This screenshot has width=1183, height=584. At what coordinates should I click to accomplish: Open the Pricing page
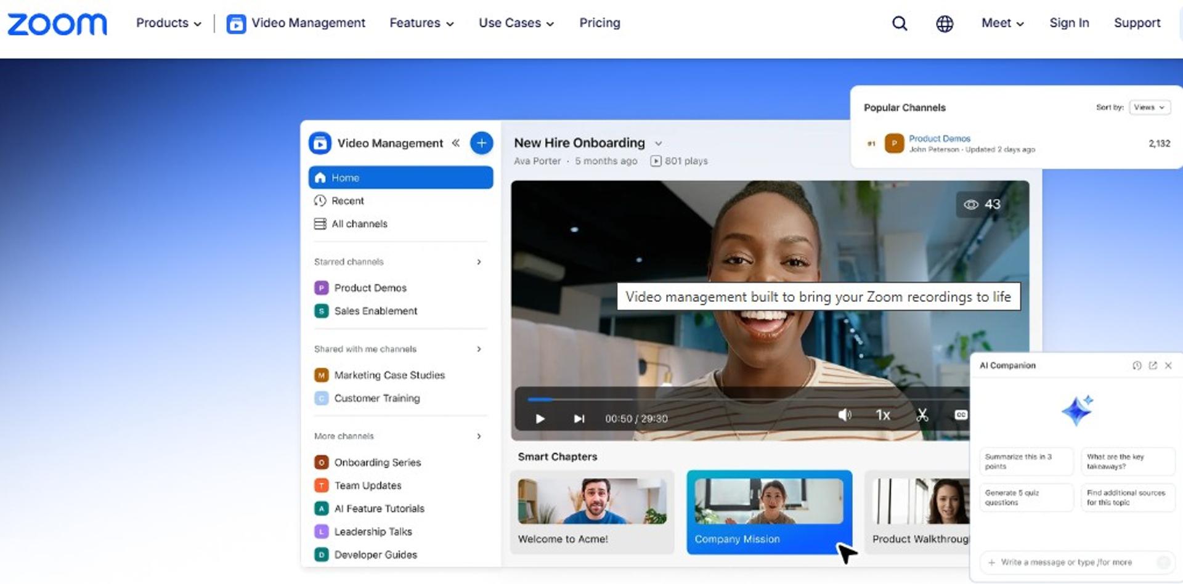600,23
